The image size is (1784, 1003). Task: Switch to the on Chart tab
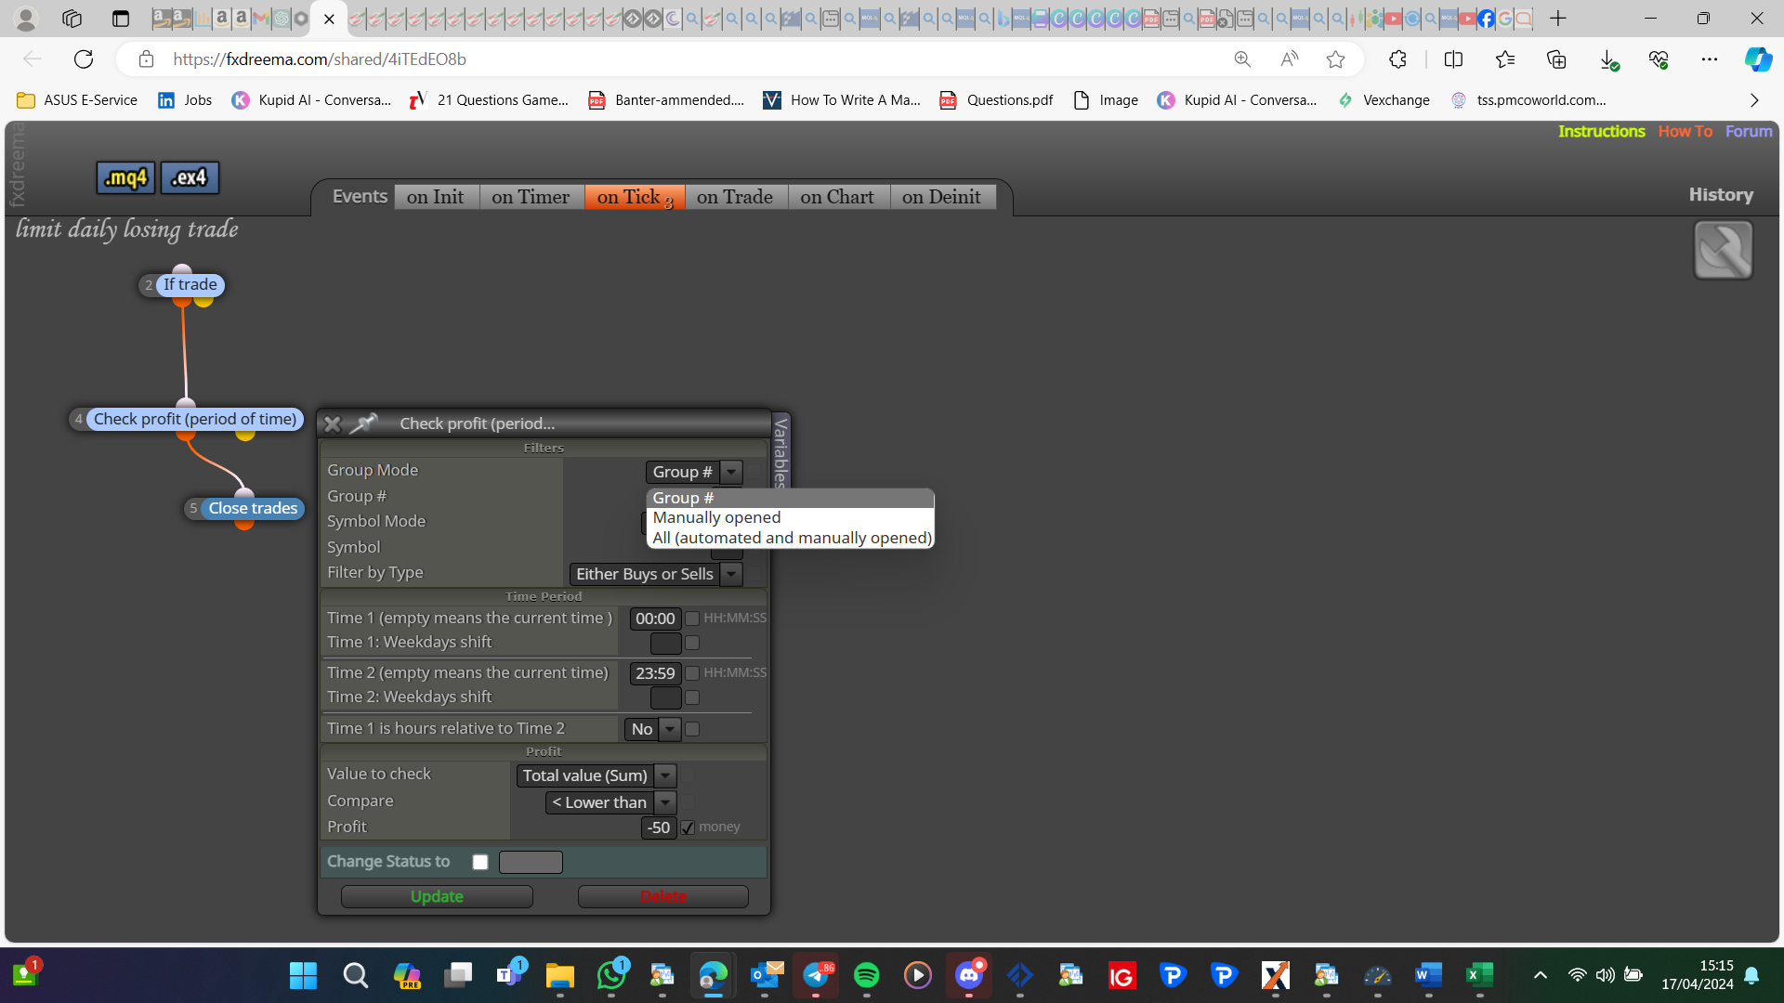837,197
